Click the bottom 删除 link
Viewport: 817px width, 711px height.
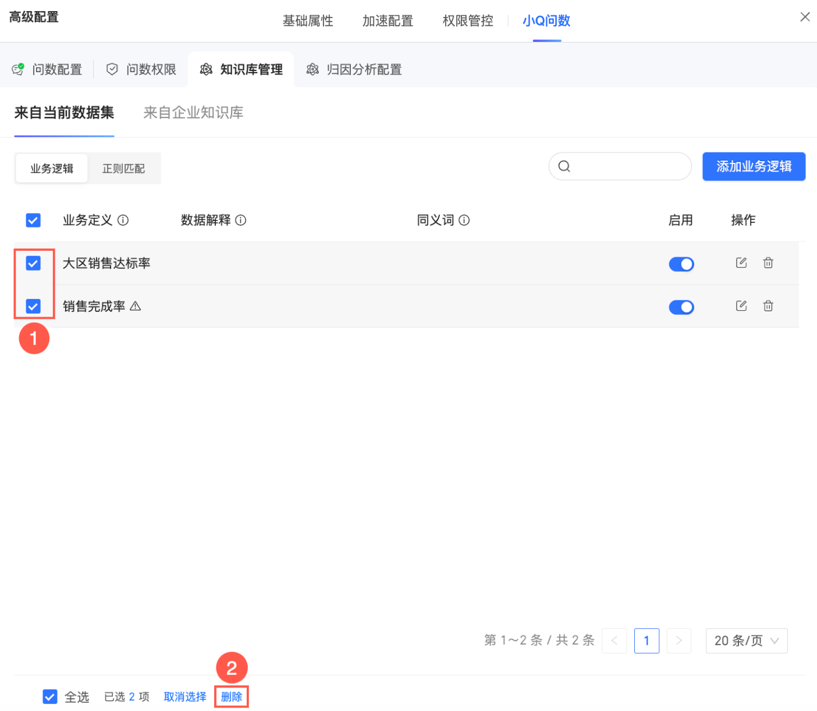click(x=232, y=696)
